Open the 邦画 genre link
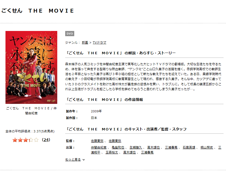Screen dimensions: 226x171 pos(85,42)
